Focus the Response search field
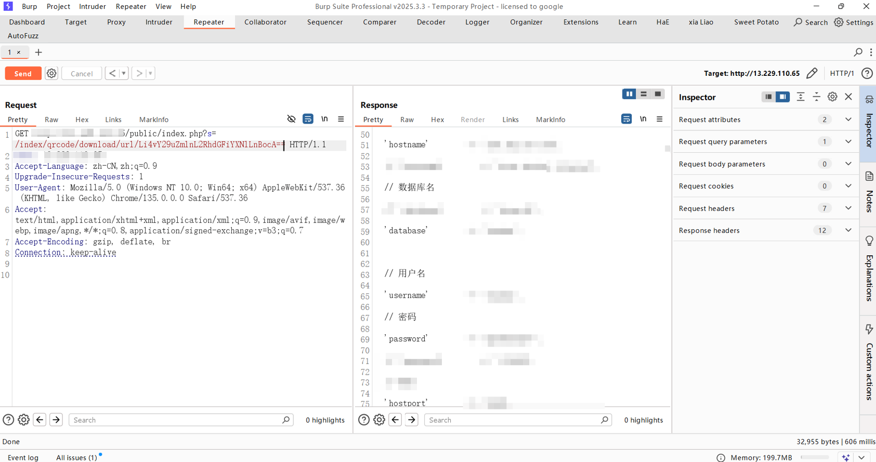The image size is (876, 462). click(518, 420)
